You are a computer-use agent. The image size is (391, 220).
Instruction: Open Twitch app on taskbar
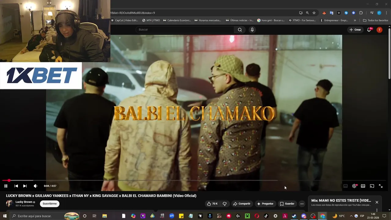point(143,216)
